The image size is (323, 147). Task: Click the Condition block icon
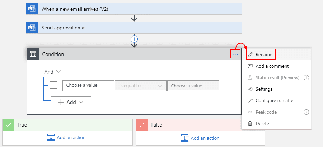point(33,54)
